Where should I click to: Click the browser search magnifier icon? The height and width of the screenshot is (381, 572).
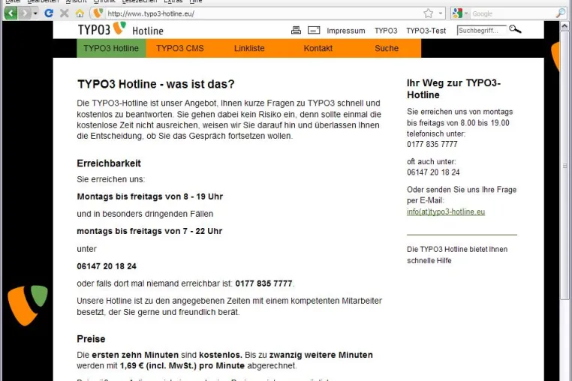pos(560,13)
